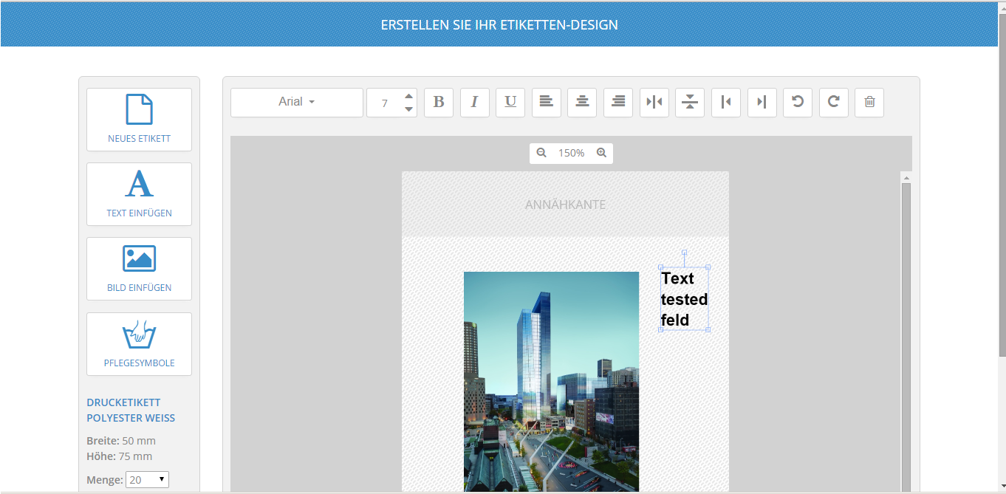Open the Menge quantity dropdown

coord(147,479)
